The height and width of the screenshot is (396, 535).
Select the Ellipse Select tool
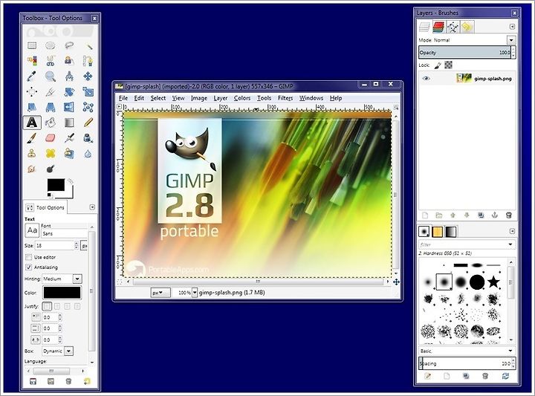pos(51,45)
